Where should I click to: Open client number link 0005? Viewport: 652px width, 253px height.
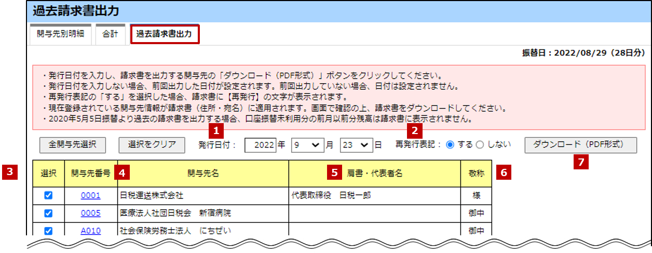pos(91,213)
